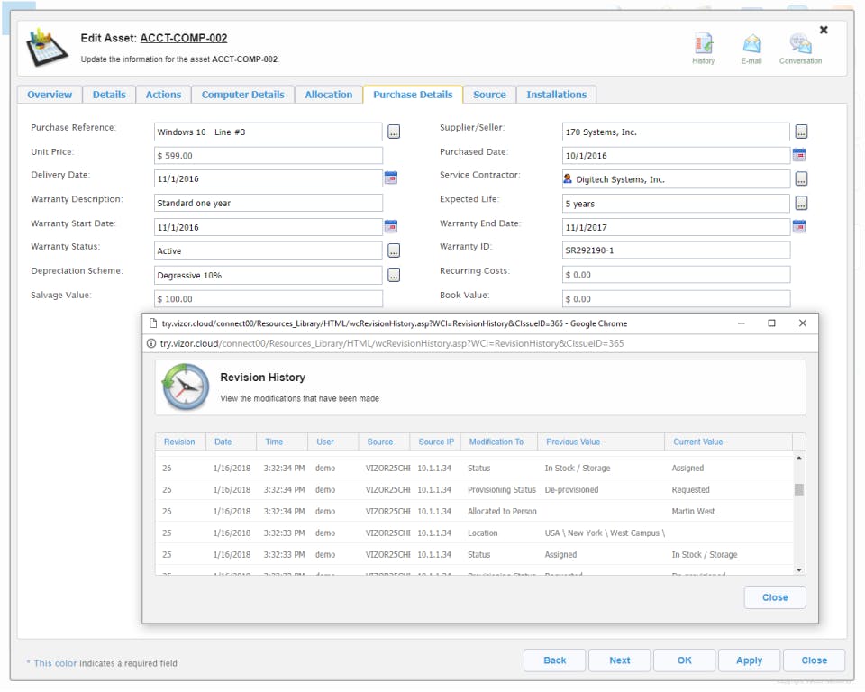Click the Unit Price input field
The height and width of the screenshot is (692, 865).
[x=269, y=156]
